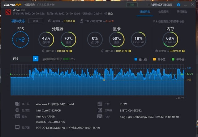Click the carbon dioxide emission icon
This screenshot has height=137, width=198.
[x=82, y=21]
